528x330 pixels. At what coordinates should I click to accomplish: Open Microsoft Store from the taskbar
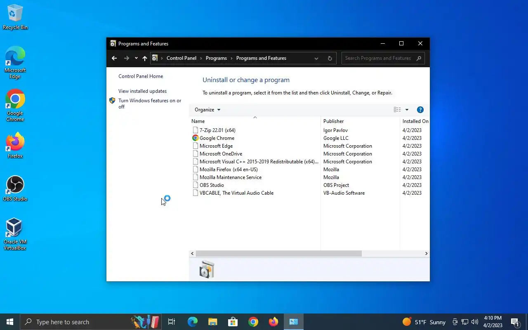[233, 322]
